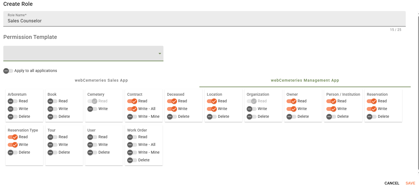Viewport: 419px width, 187px height.
Task: Switch to webCemeteries Sales App tab
Action: 101,81
